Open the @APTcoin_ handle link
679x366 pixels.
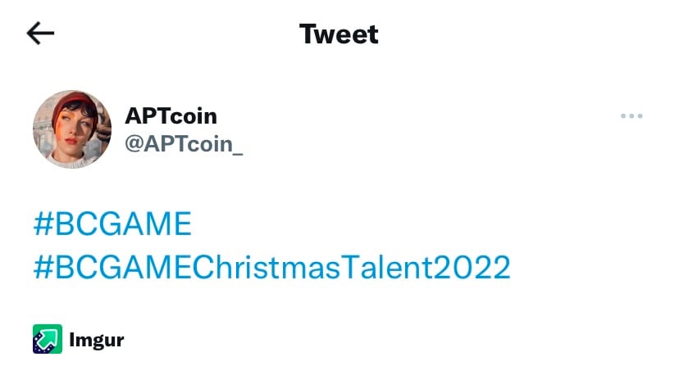click(x=184, y=143)
